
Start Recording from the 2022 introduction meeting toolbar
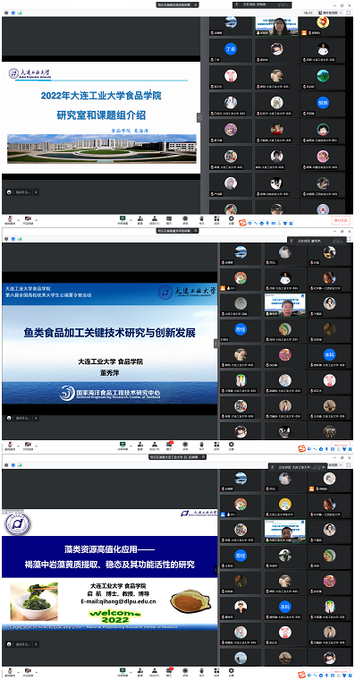click(x=185, y=220)
